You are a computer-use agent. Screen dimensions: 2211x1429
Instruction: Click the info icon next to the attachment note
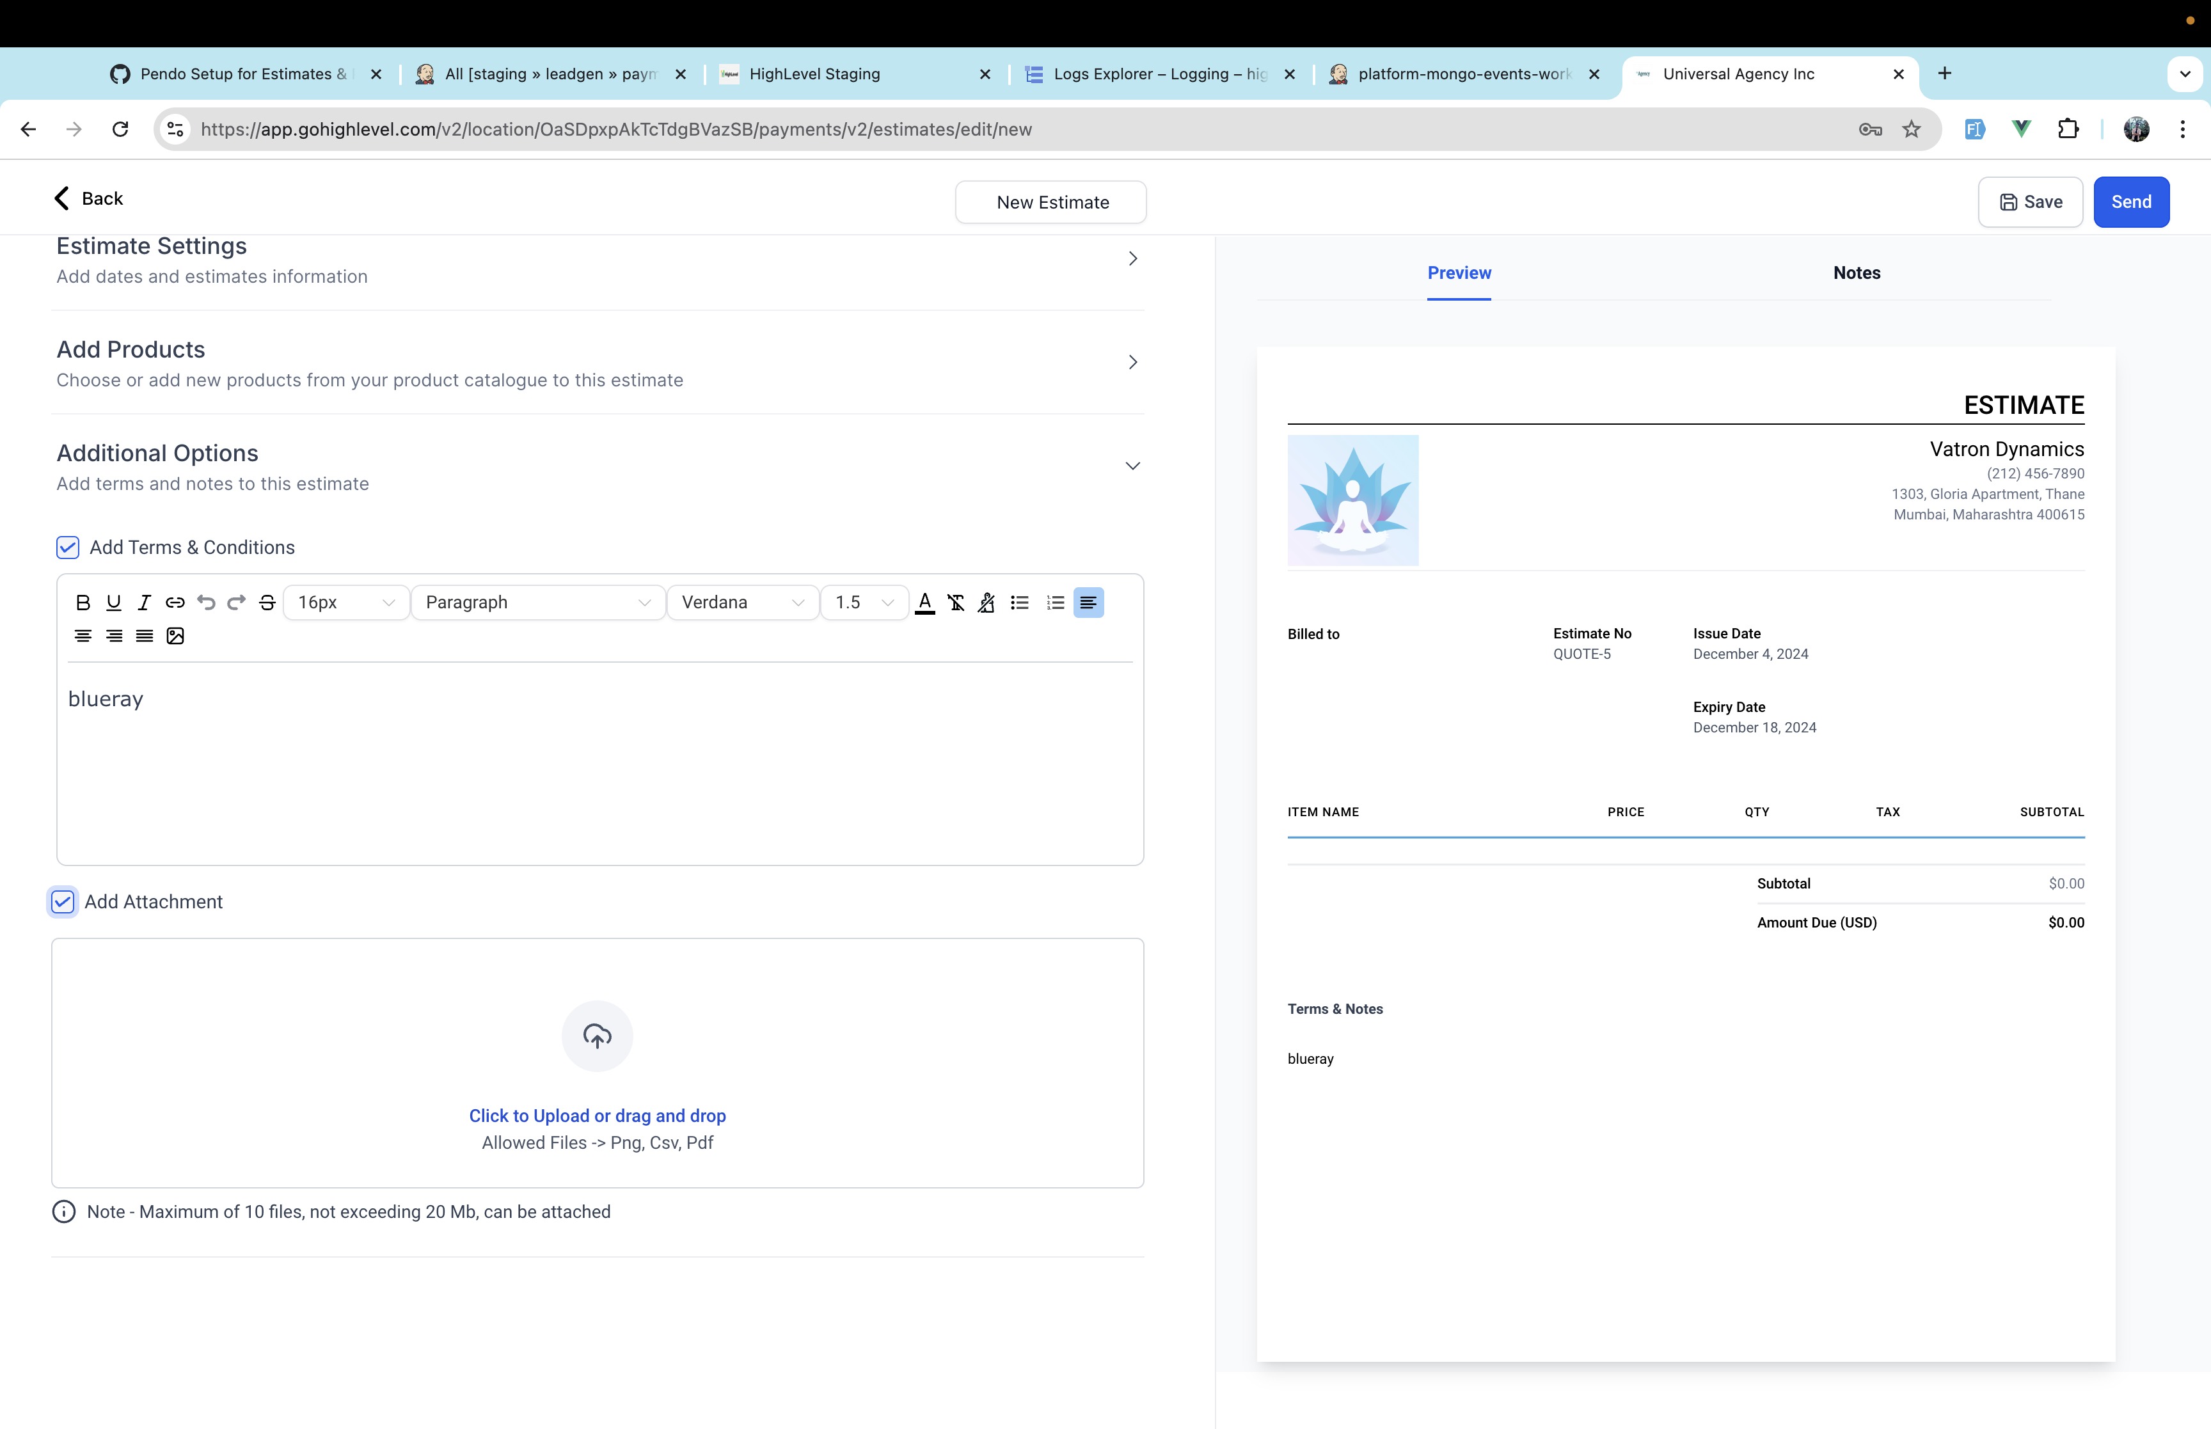pos(64,1212)
